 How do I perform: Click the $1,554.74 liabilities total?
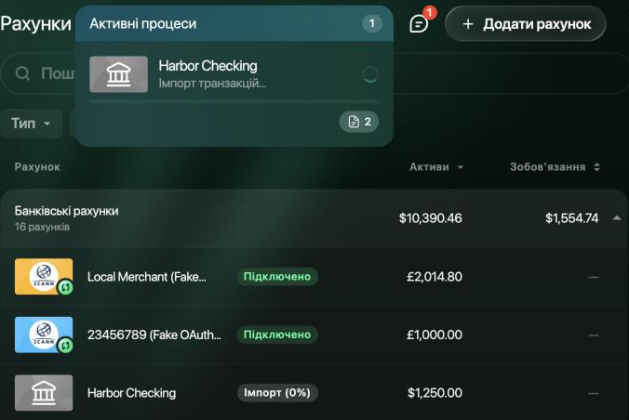tap(571, 218)
